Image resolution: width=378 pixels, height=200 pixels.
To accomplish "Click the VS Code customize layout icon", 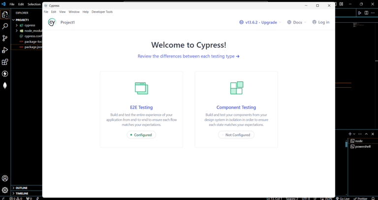I will (x=342, y=4).
